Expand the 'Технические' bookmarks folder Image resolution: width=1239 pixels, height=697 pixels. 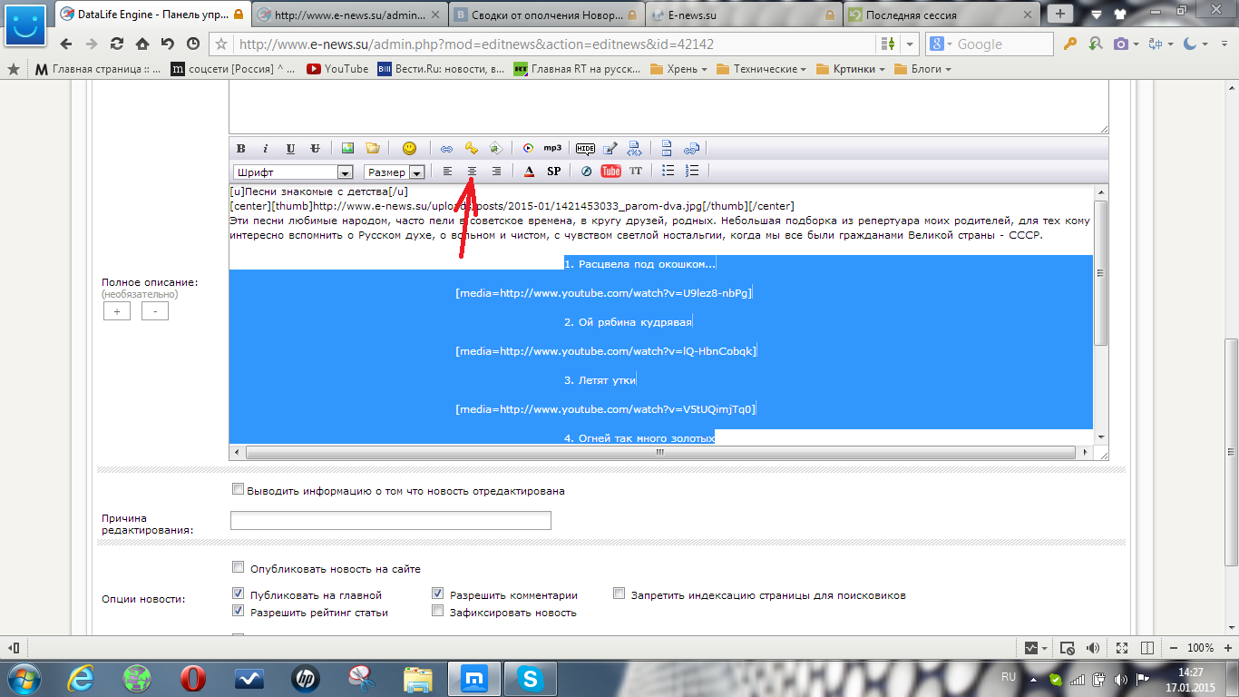click(x=761, y=69)
